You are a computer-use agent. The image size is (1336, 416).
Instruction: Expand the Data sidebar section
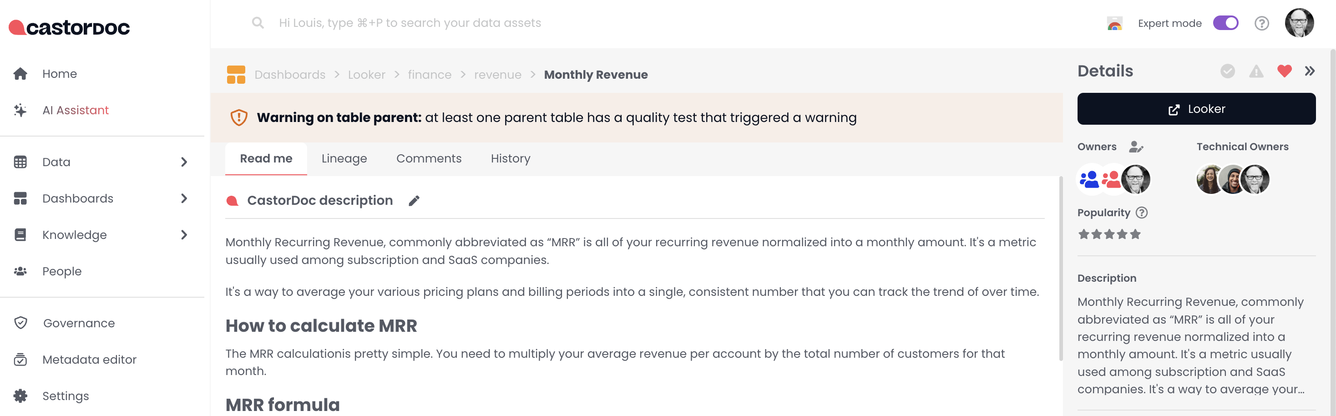point(183,162)
